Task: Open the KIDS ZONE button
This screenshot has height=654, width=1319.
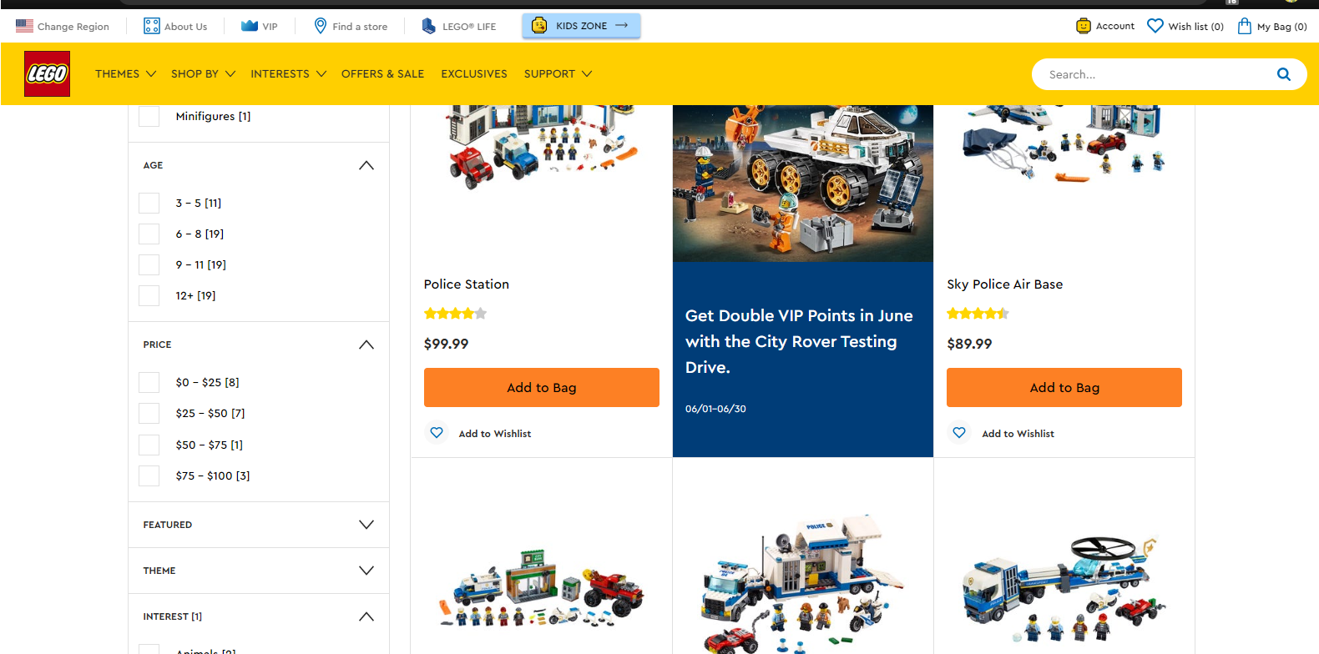Action: click(x=581, y=26)
